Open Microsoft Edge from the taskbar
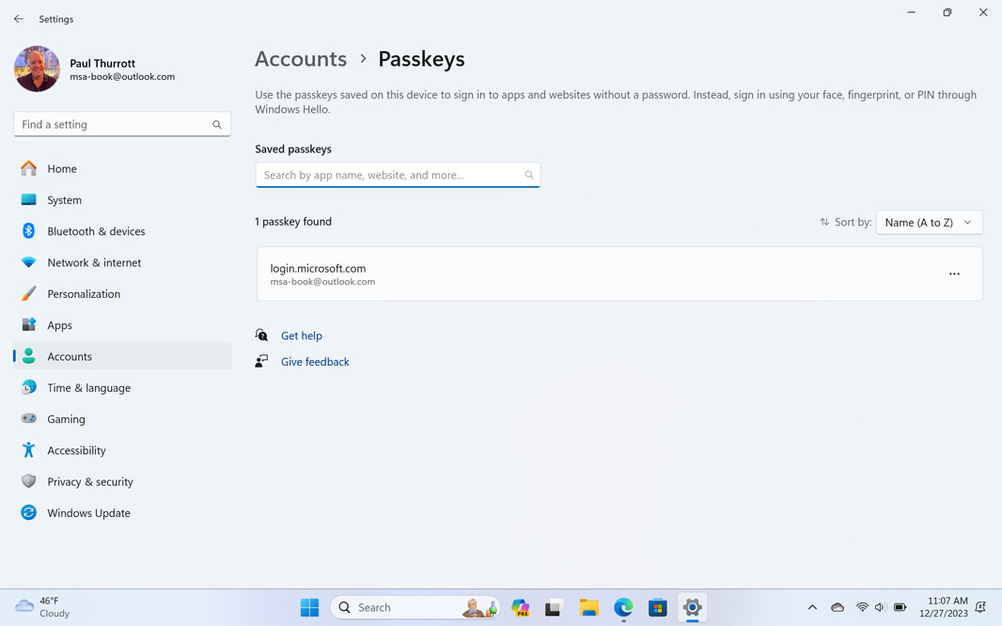The image size is (1002, 626). tap(623, 608)
